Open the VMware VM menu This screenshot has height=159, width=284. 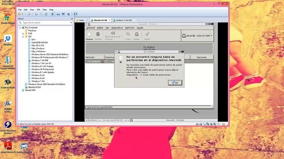pos(39,10)
